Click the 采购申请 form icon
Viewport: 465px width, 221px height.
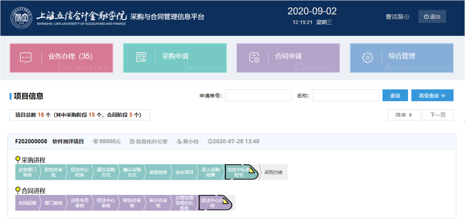click(141, 57)
